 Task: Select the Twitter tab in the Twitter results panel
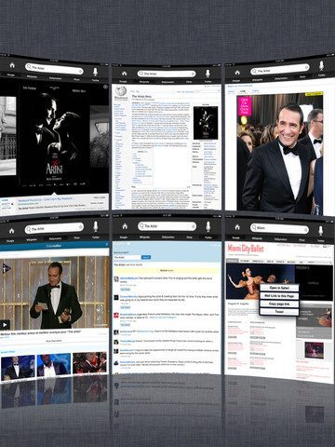[x=208, y=237]
